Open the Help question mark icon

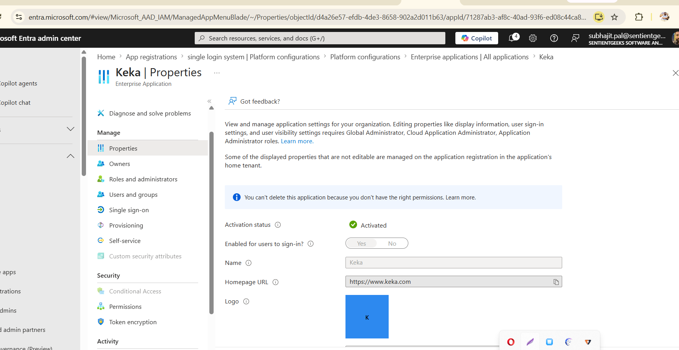pos(554,38)
